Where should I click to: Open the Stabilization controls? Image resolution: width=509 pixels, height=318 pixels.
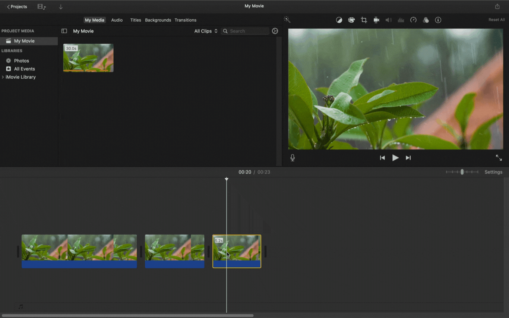point(376,20)
